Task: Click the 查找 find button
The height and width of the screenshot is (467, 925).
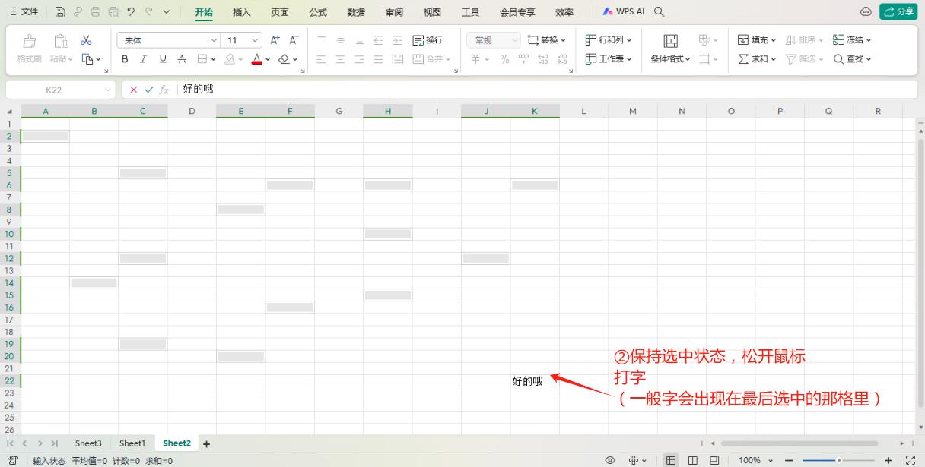Action: [x=852, y=59]
